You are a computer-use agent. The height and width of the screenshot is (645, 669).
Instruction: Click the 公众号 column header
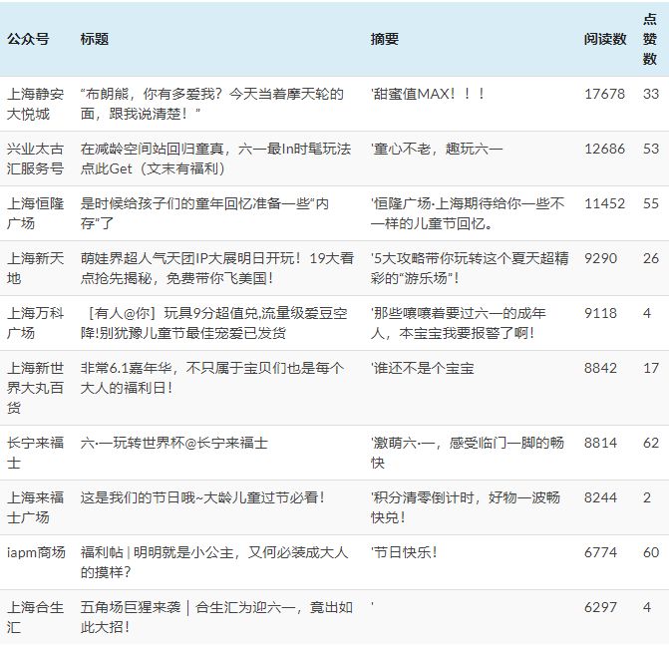coord(28,39)
